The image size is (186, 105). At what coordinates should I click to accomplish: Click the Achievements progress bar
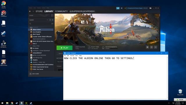114,49
